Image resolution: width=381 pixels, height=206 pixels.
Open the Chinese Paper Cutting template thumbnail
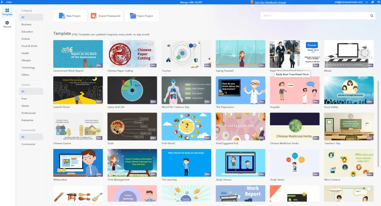(x=132, y=54)
